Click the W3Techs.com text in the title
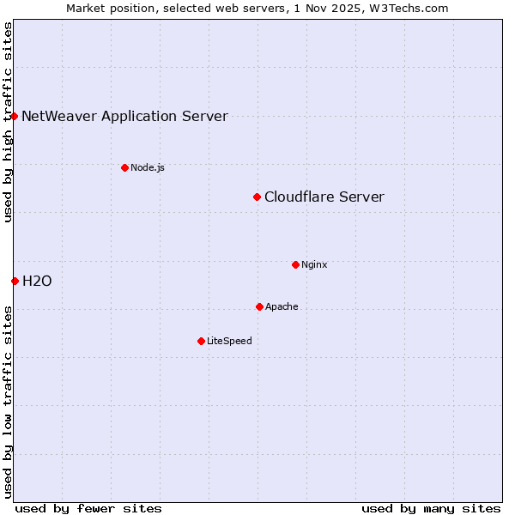The height and width of the screenshot is (515, 515). point(409,8)
